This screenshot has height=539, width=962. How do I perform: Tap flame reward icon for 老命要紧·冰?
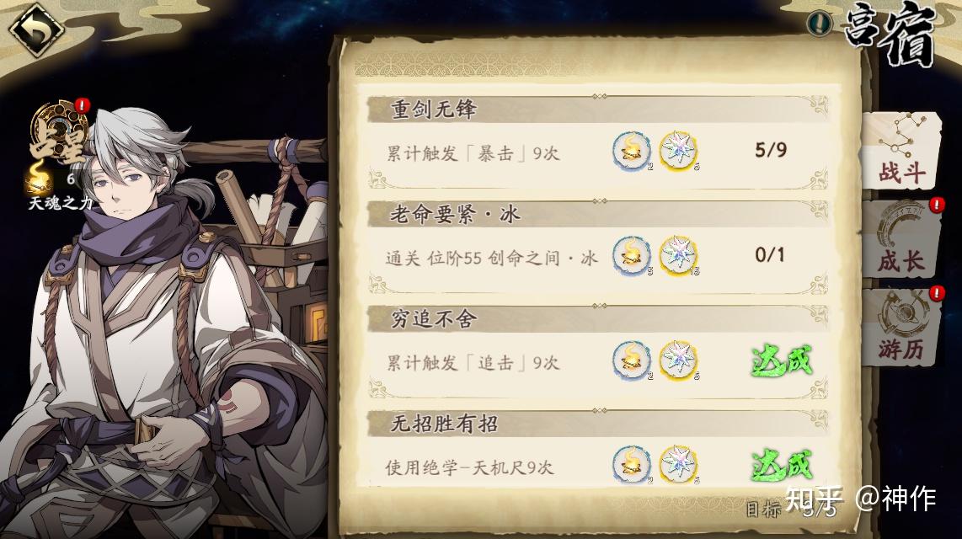[x=631, y=255]
